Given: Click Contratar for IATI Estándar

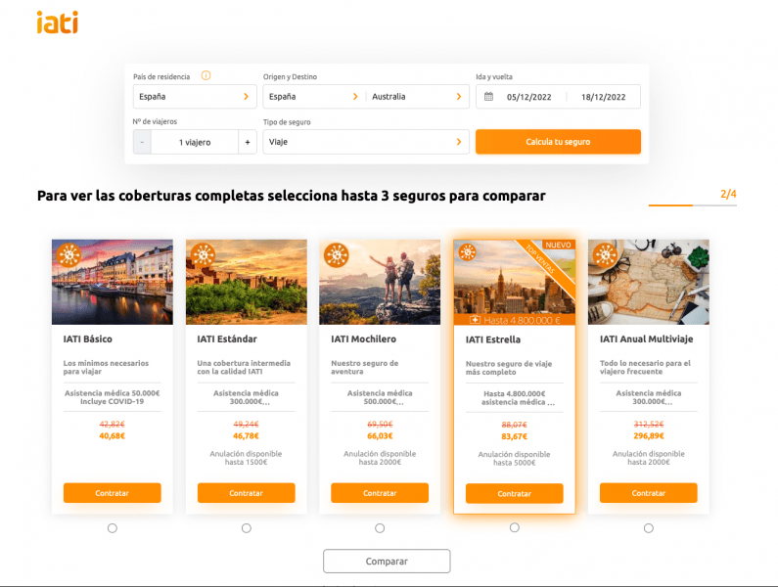Looking at the screenshot, I should click(246, 493).
